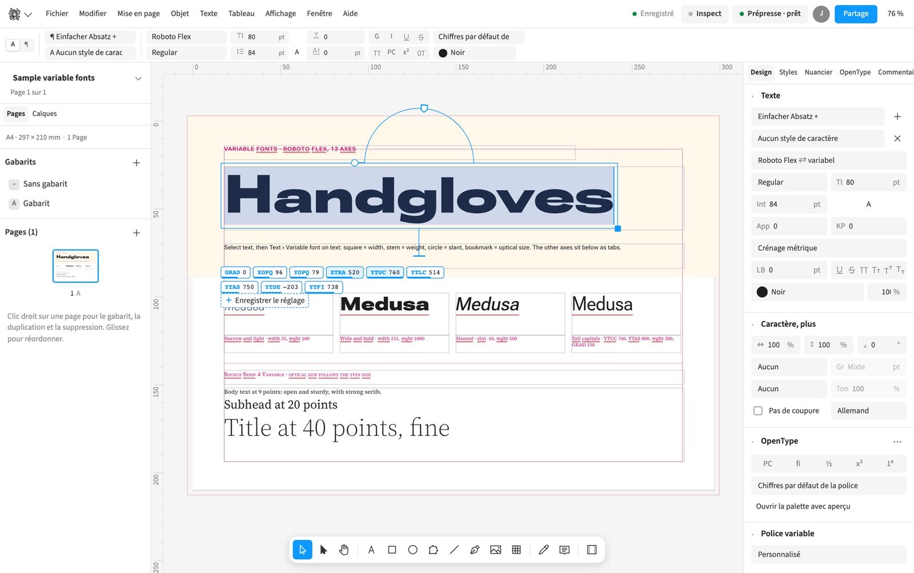Open Allemand language dropdown
914x573 pixels.
point(868,411)
